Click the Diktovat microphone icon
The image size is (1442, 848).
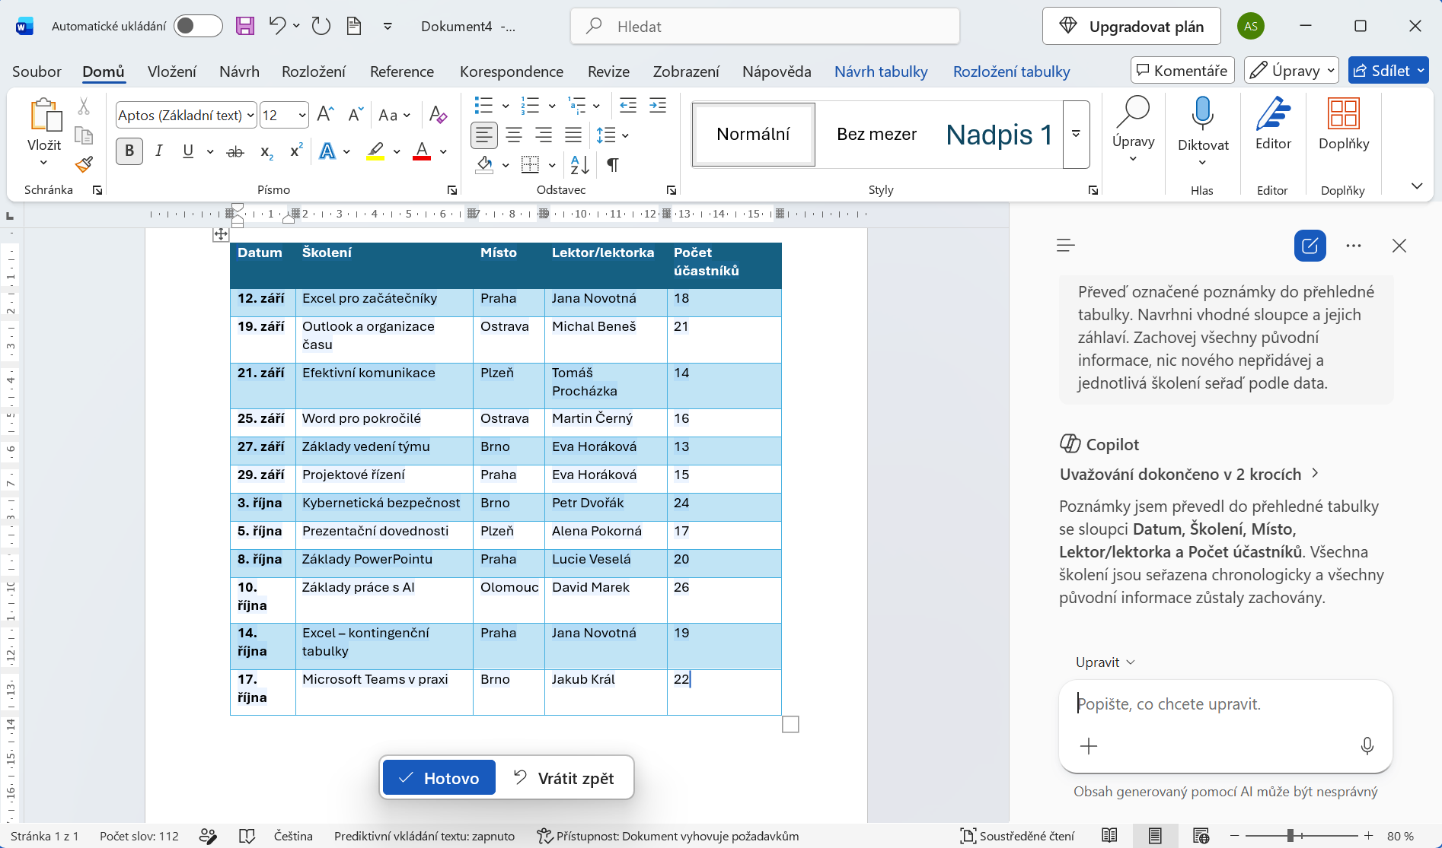[1203, 113]
